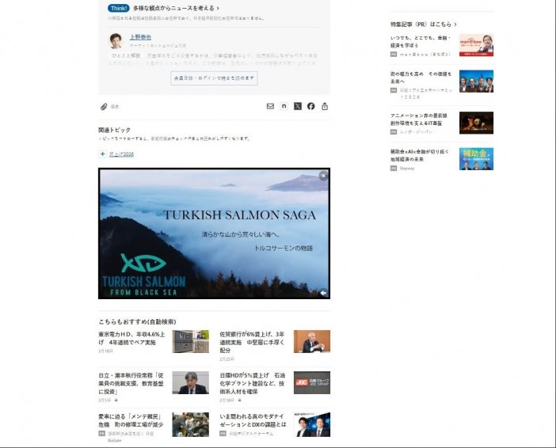Click 上野泰也 avatar photo
Viewport: 556px width, 448px height.
116,41
